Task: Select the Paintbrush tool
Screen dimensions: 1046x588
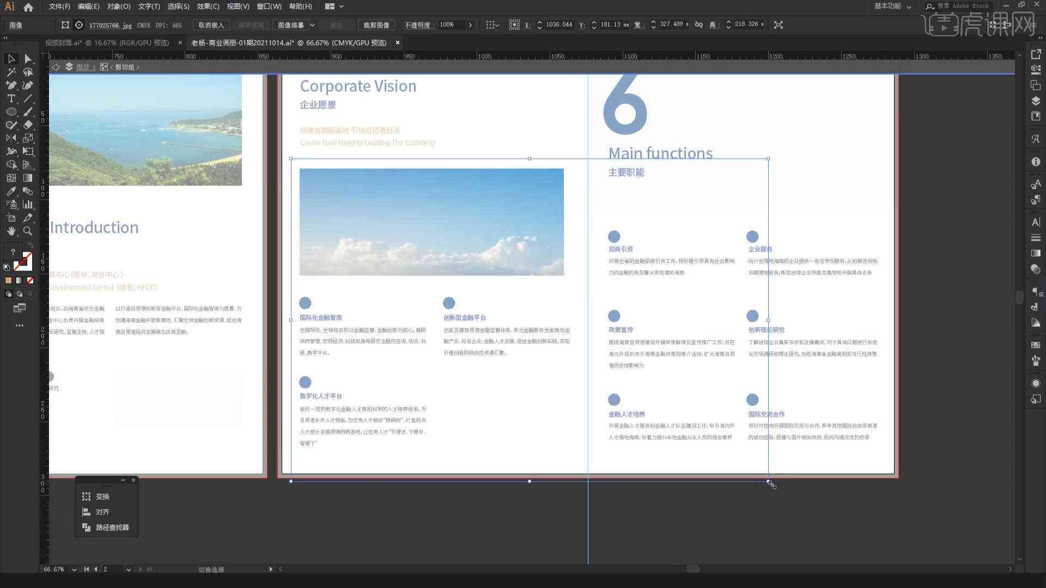Action: point(28,112)
